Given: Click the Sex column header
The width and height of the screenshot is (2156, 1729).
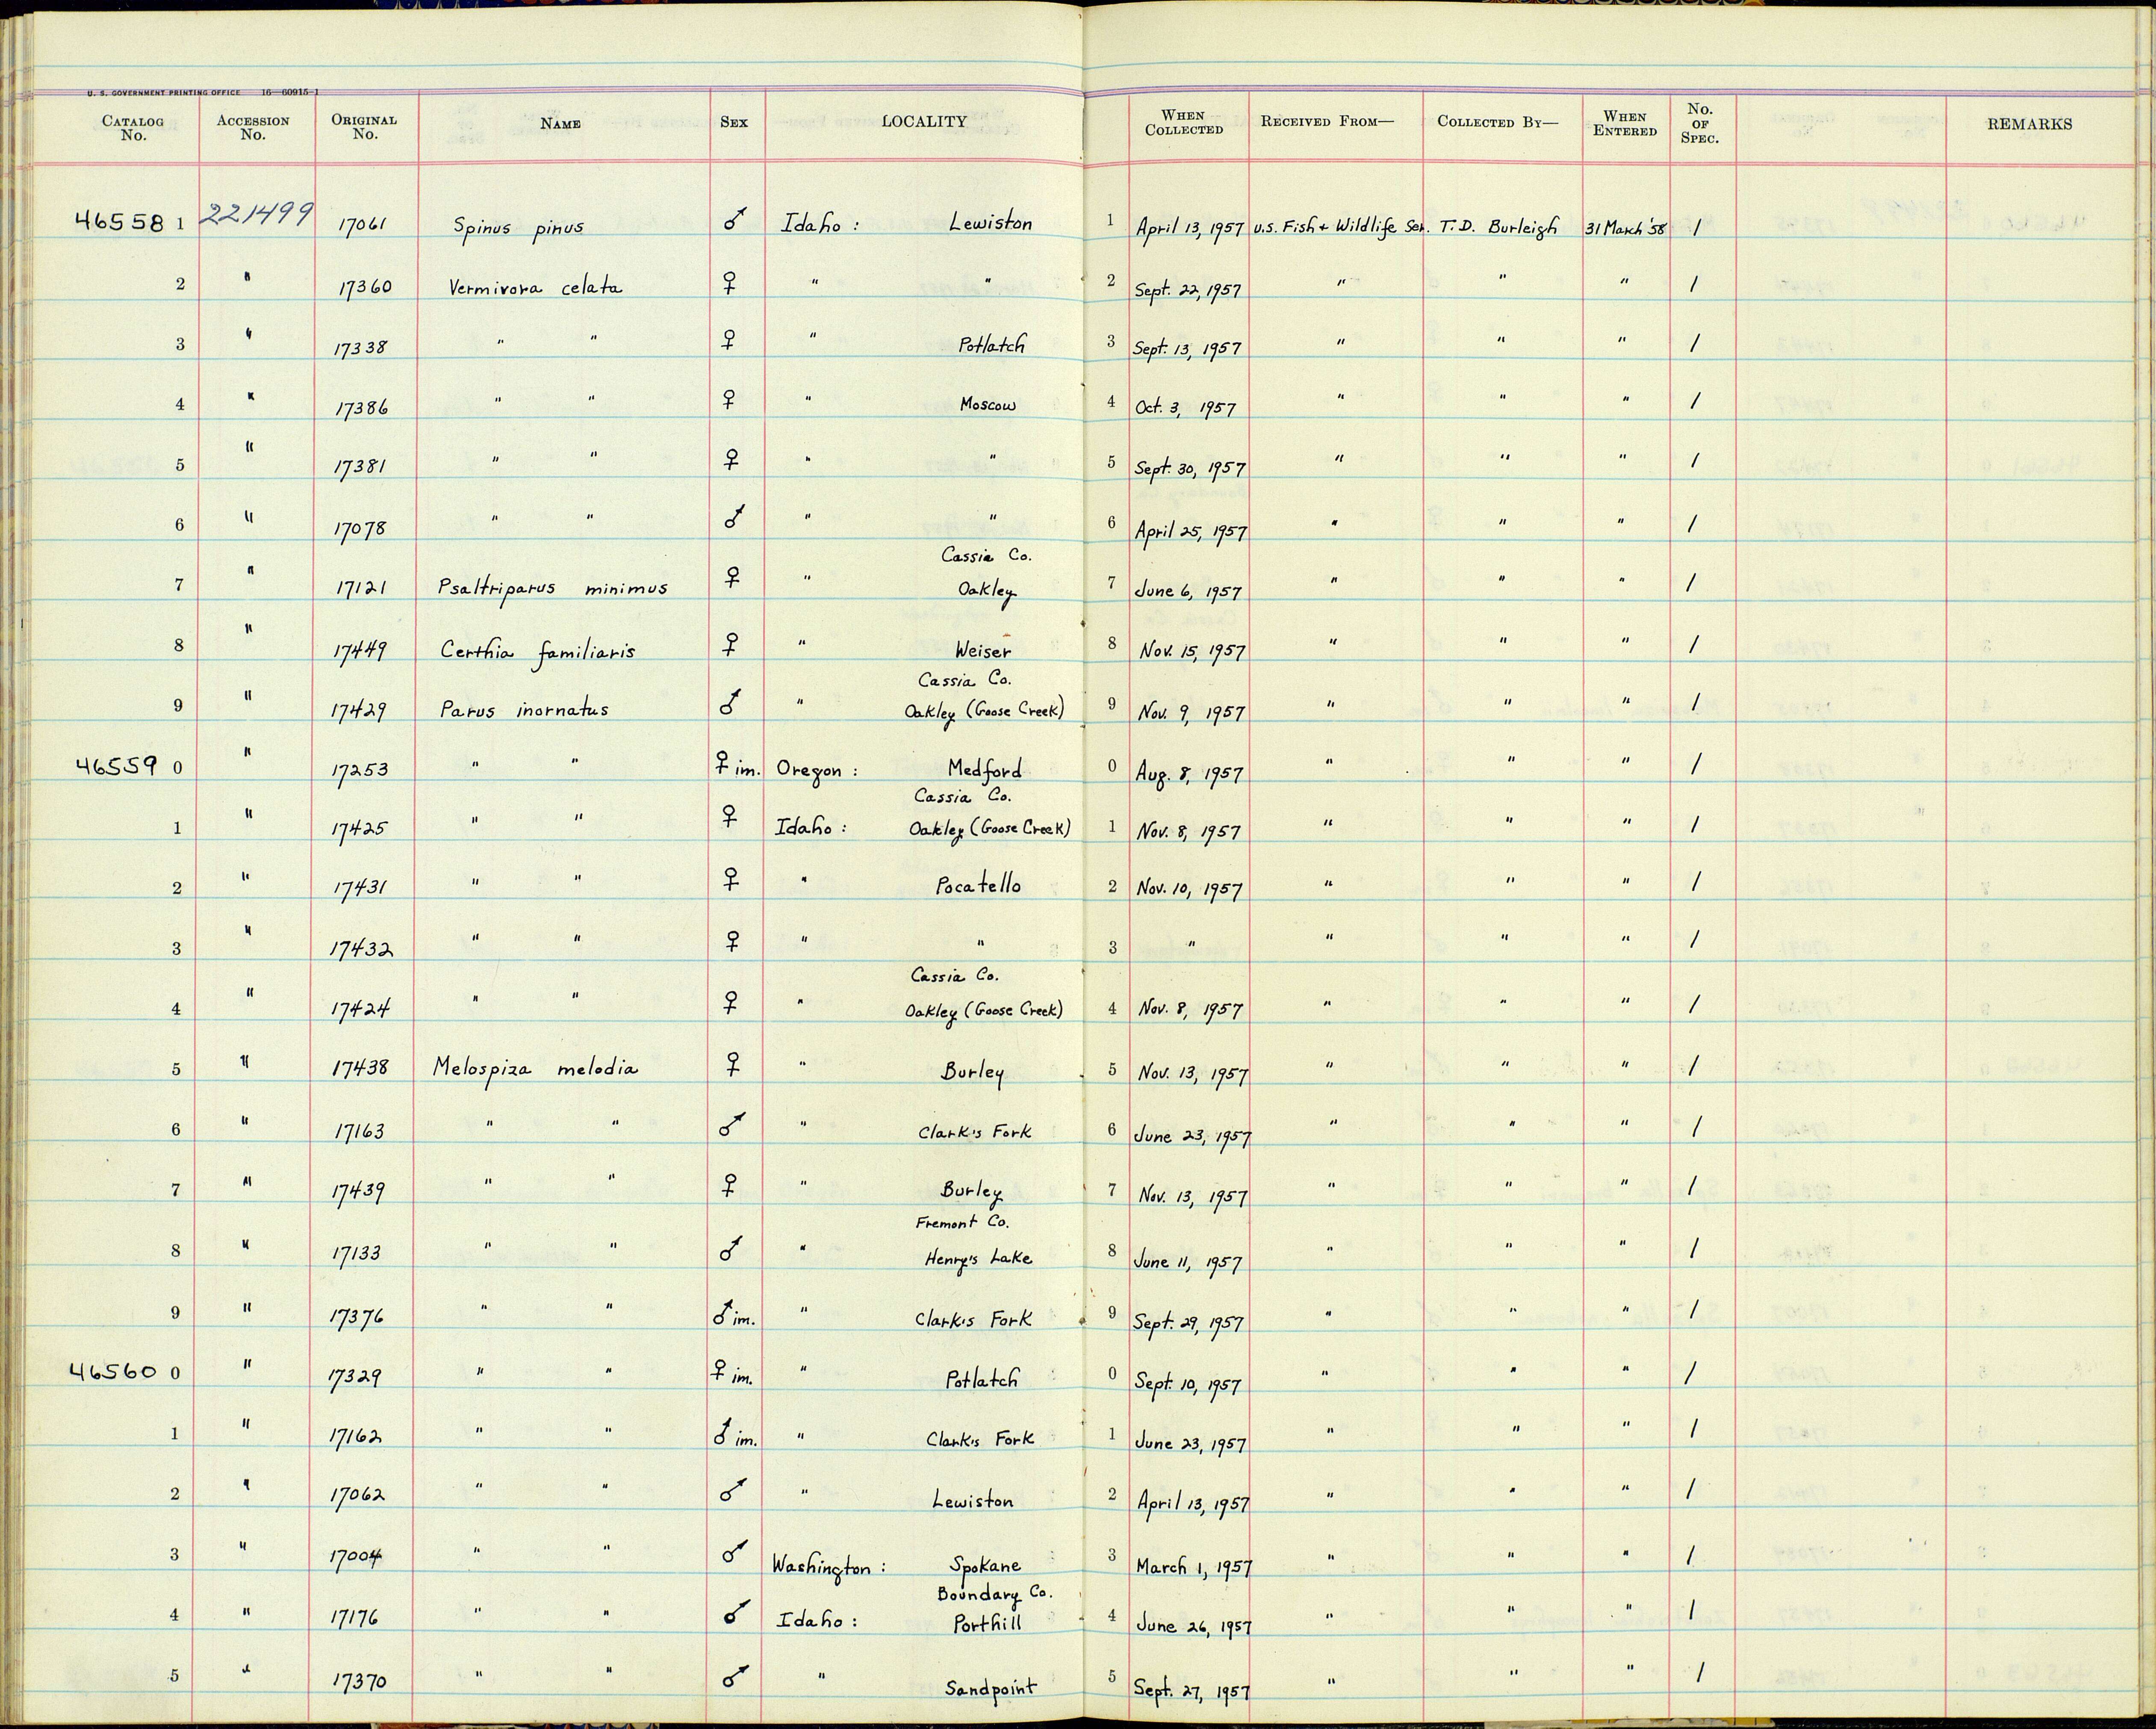Looking at the screenshot, I should 734,122.
